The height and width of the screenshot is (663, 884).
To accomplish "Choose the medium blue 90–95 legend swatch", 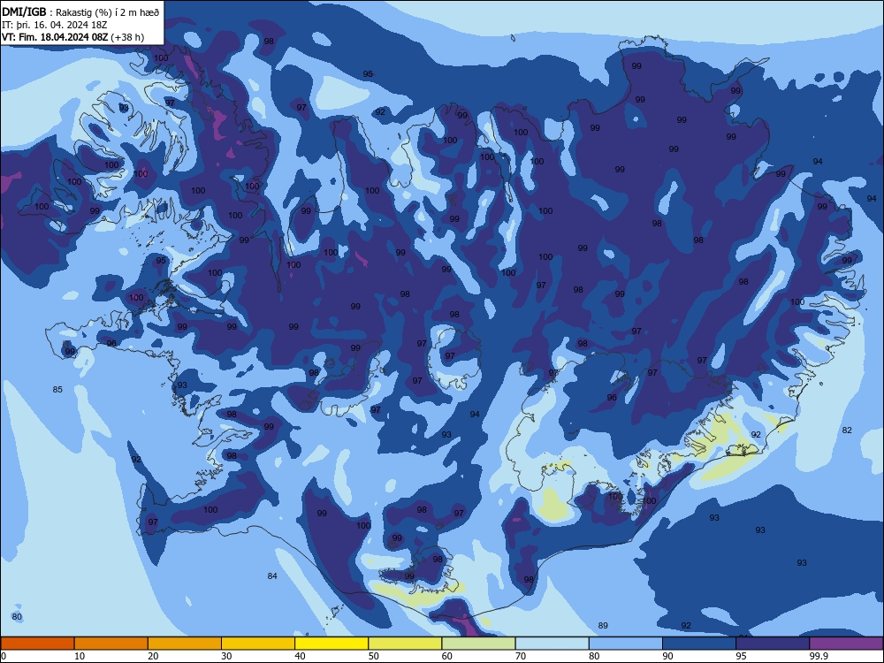I will (699, 644).
